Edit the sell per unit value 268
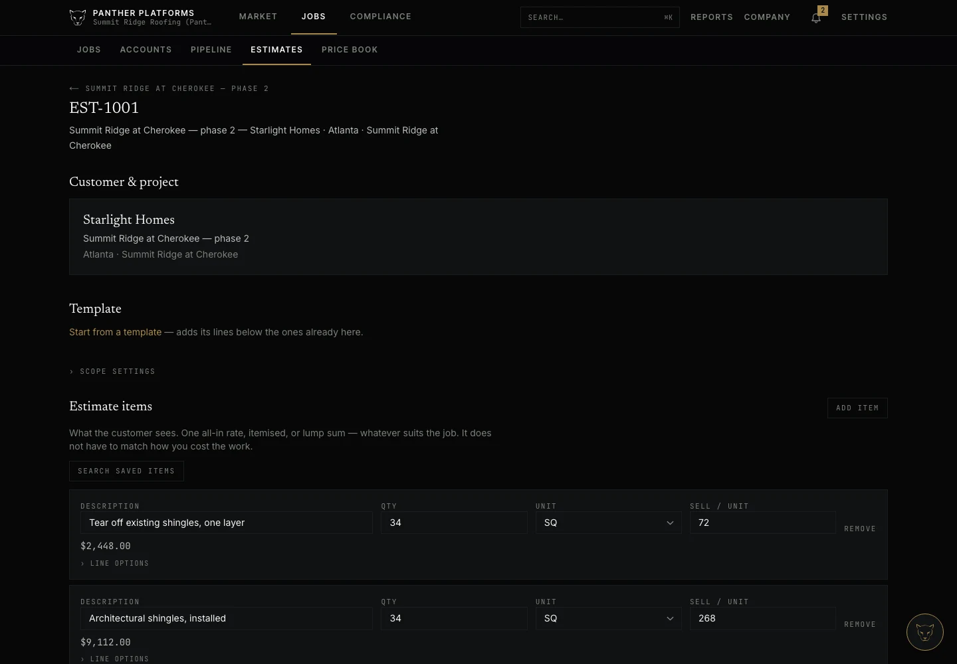The image size is (957, 664). click(762, 618)
